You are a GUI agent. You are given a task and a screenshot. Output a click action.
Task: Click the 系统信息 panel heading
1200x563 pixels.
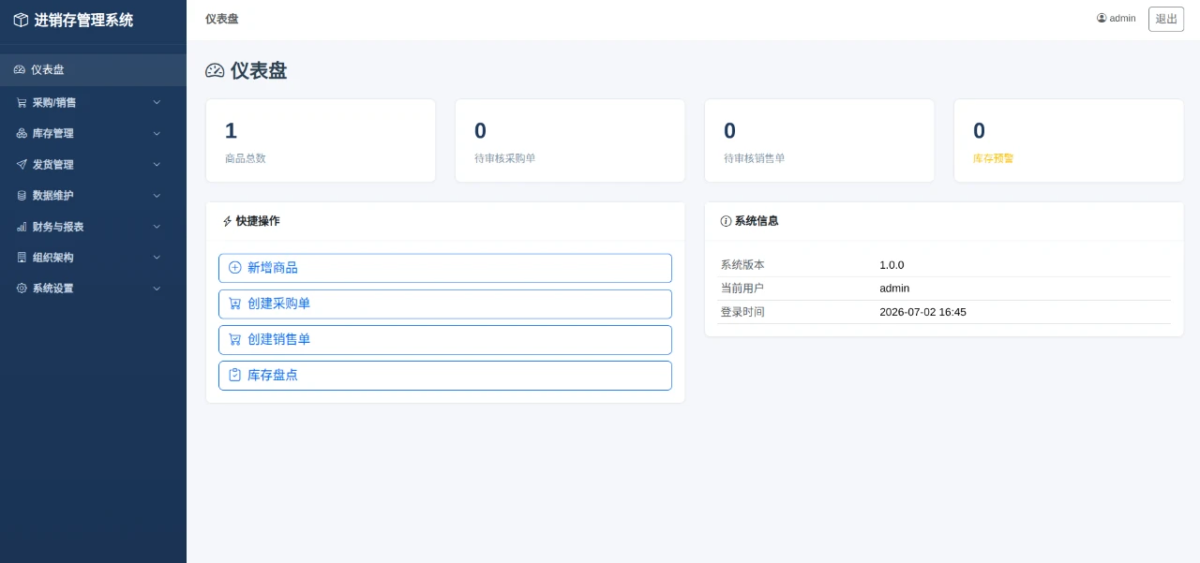pos(757,221)
